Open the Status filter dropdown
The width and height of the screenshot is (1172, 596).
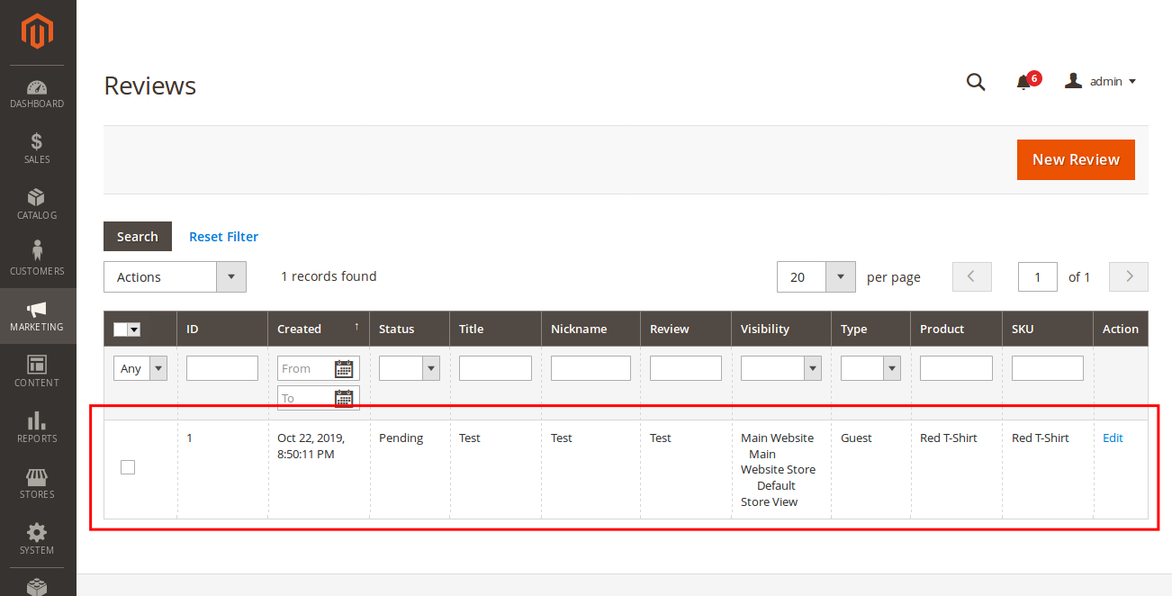pos(410,368)
